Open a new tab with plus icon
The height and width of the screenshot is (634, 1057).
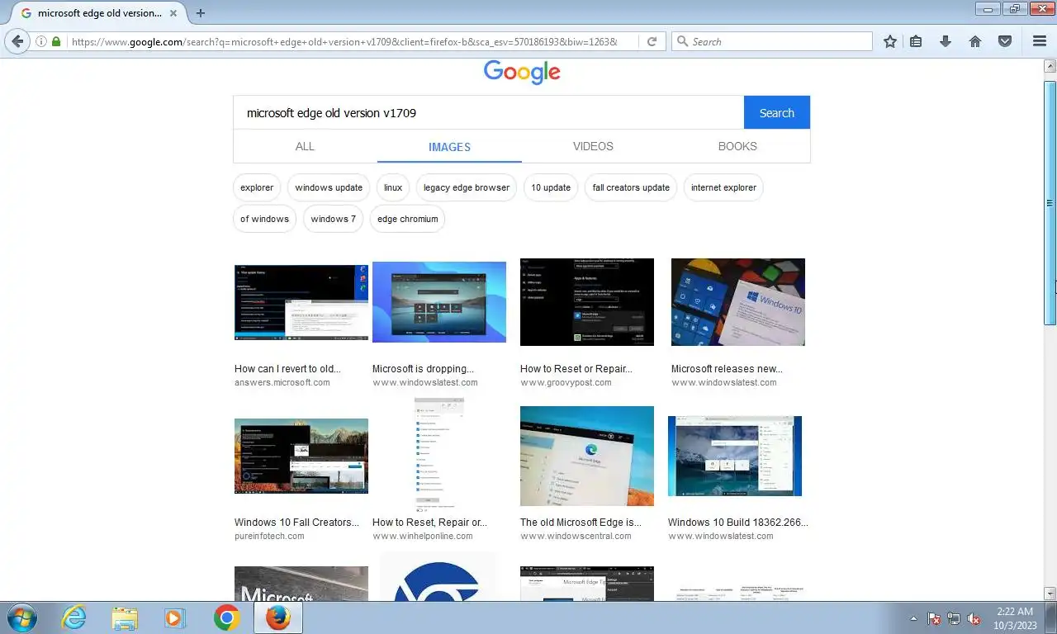point(200,13)
